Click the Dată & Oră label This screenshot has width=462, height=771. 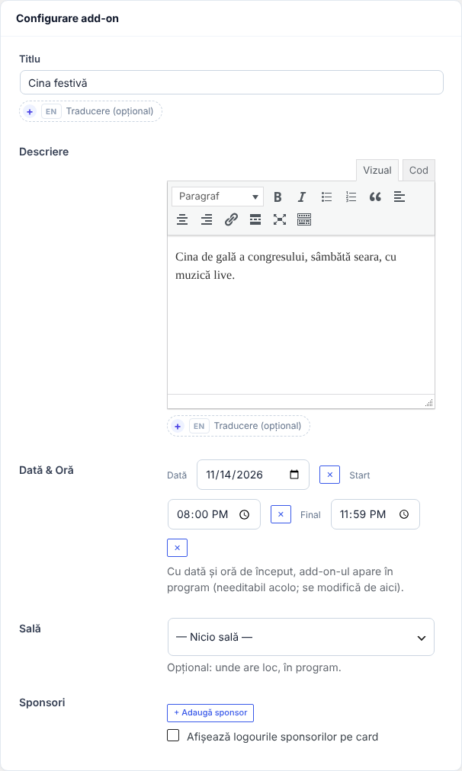point(47,470)
